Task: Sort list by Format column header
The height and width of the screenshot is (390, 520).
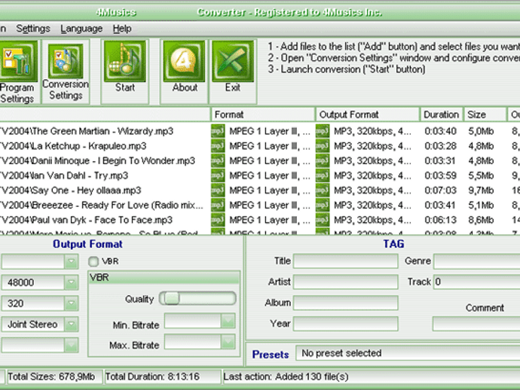Action: [x=263, y=114]
